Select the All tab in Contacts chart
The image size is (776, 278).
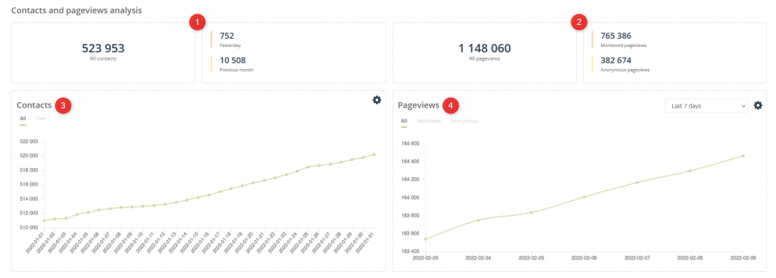click(x=23, y=119)
